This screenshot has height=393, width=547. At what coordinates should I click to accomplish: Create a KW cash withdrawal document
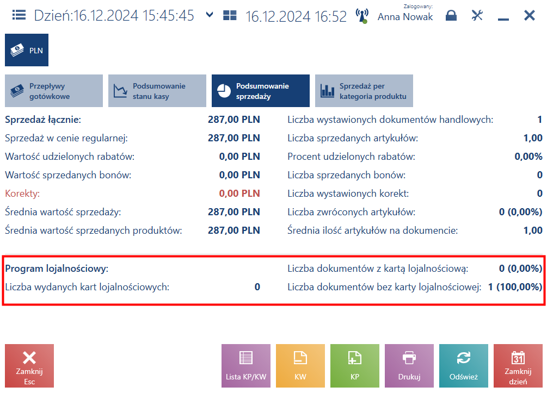(x=300, y=366)
